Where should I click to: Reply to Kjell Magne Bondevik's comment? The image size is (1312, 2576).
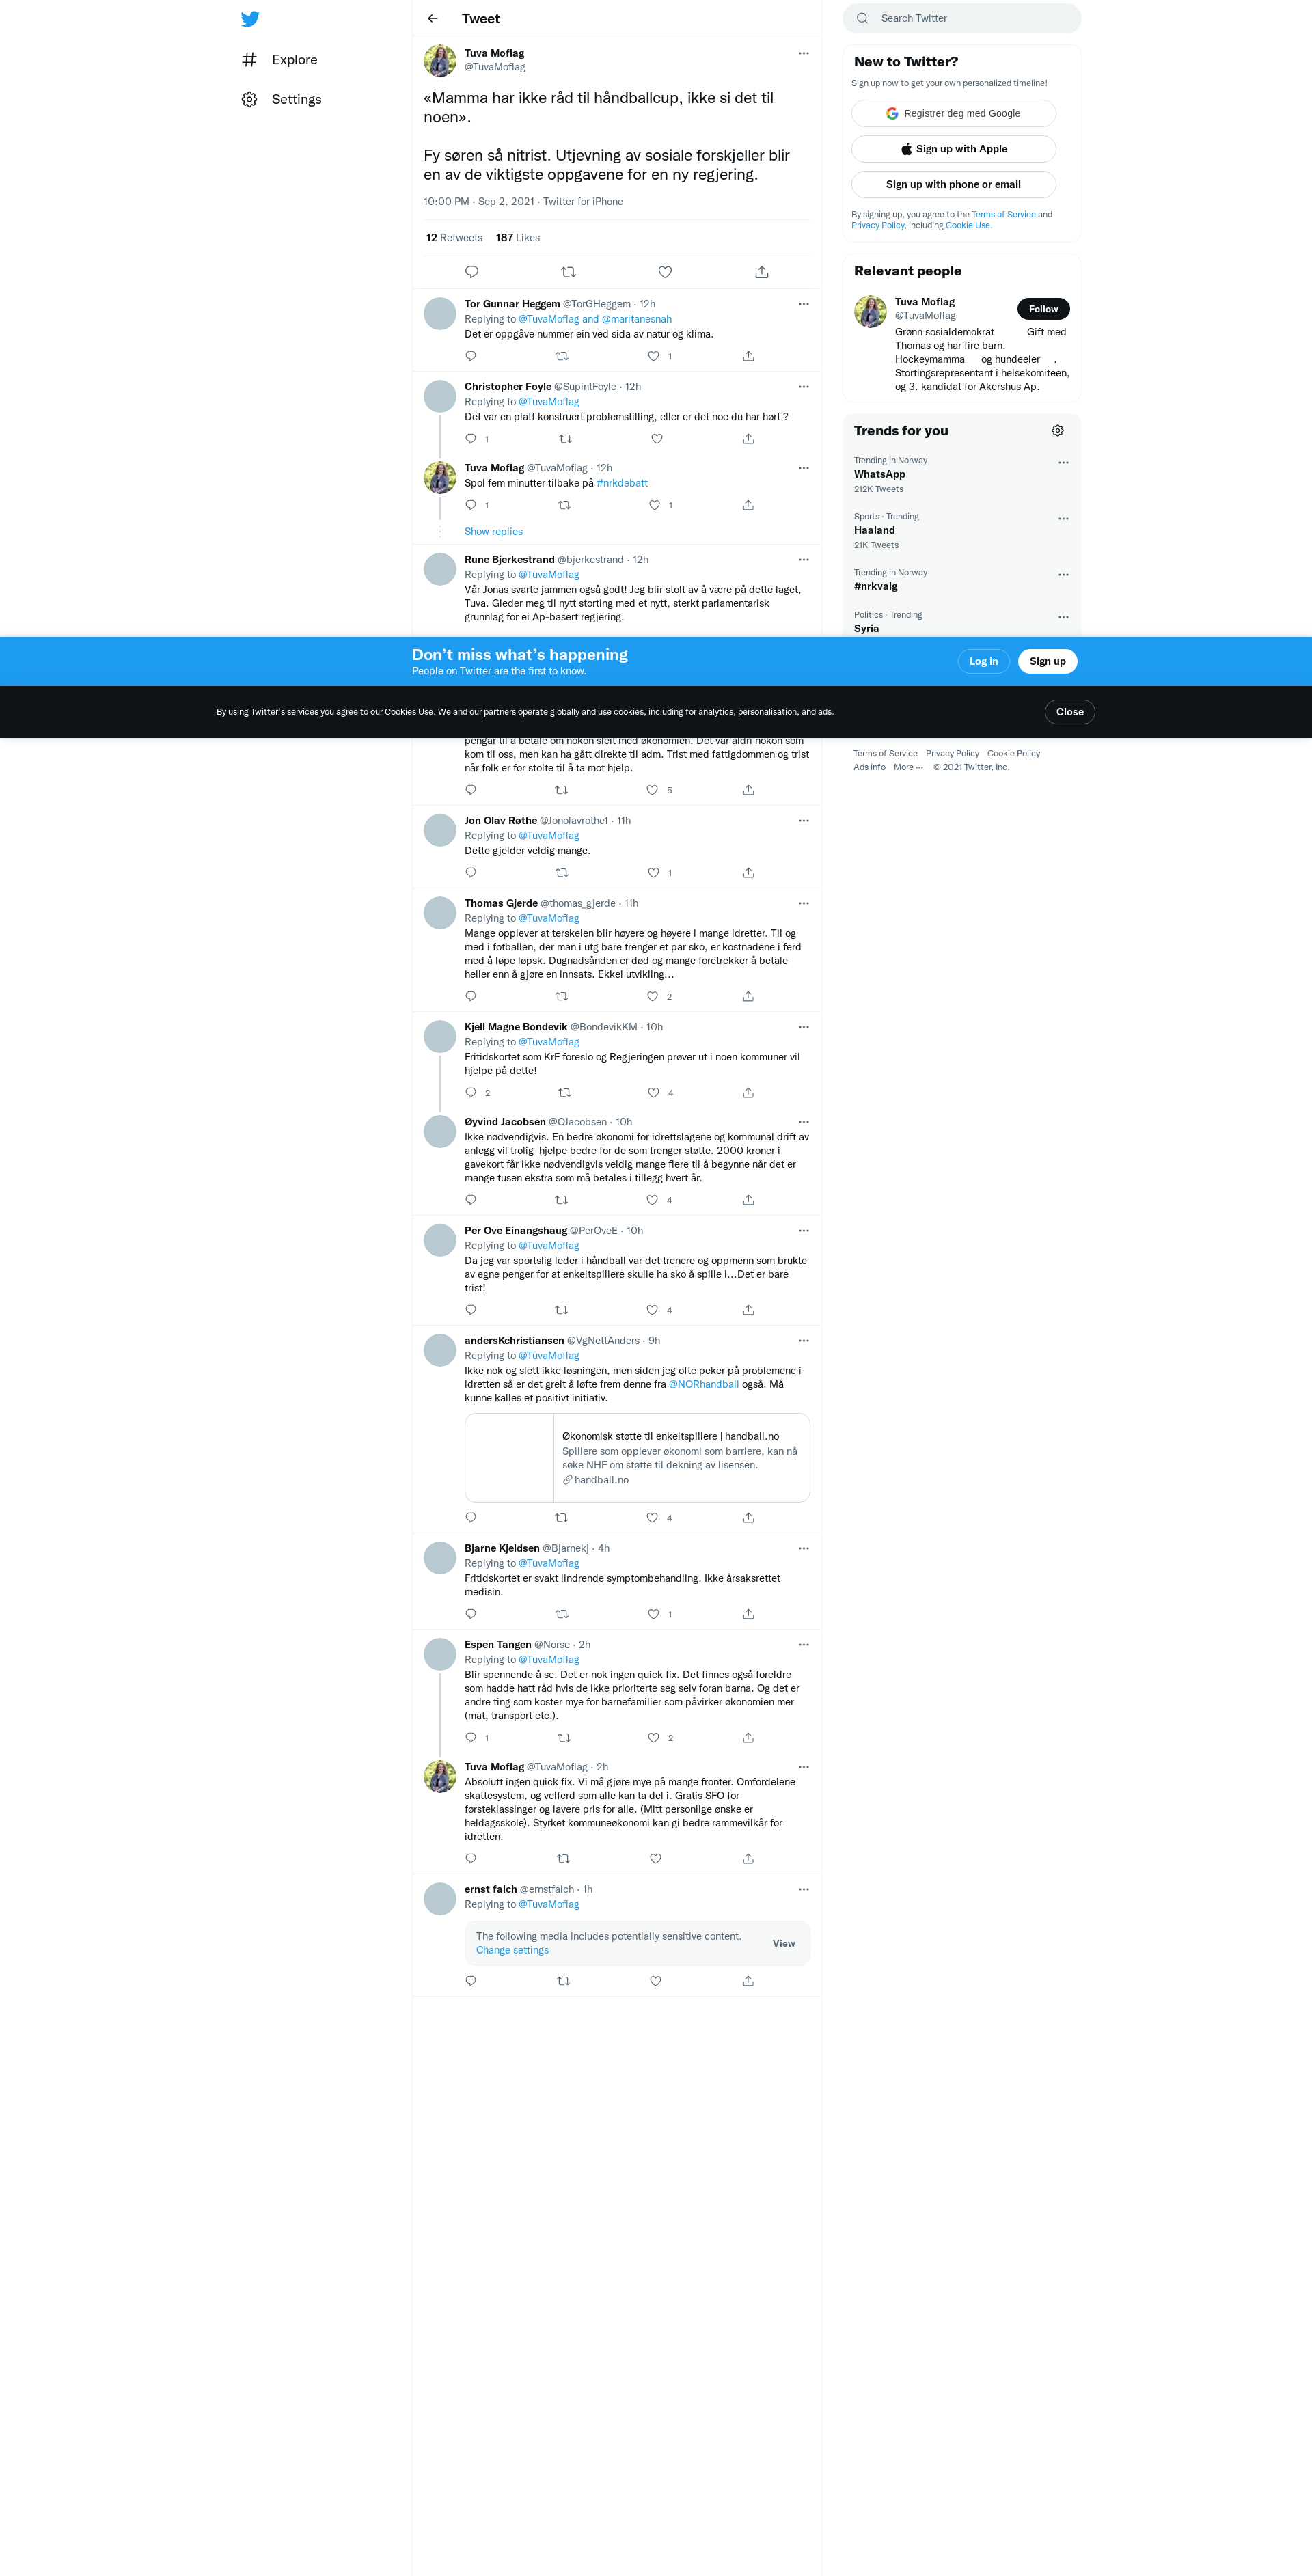(x=471, y=1092)
